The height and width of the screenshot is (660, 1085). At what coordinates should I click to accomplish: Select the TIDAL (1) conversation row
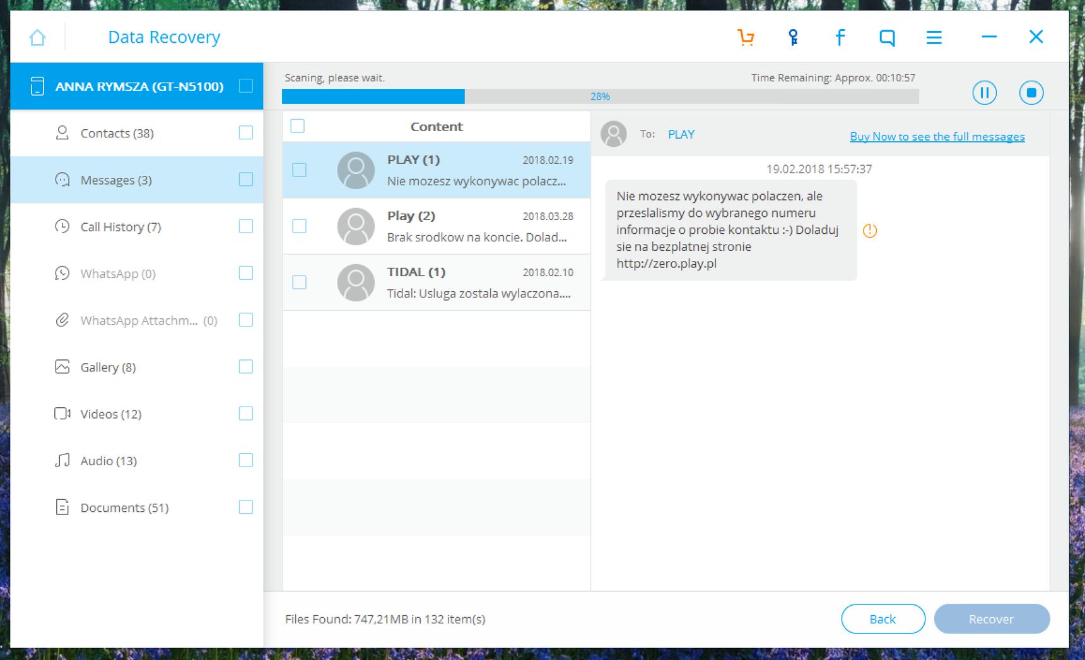(437, 282)
